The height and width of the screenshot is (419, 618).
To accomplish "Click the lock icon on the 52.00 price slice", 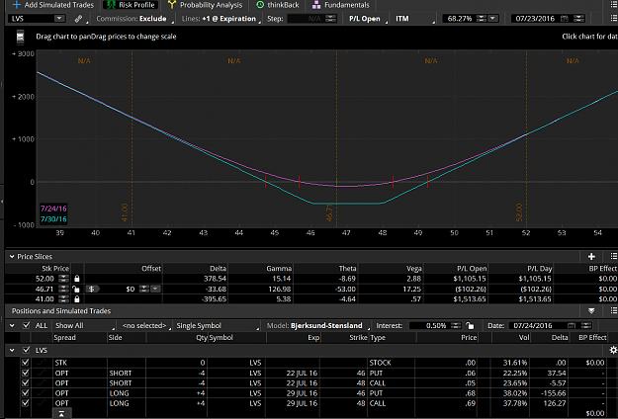I will [x=77, y=279].
